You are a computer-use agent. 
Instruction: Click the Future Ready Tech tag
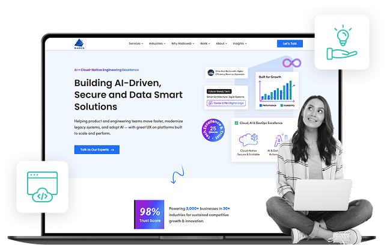219,91
